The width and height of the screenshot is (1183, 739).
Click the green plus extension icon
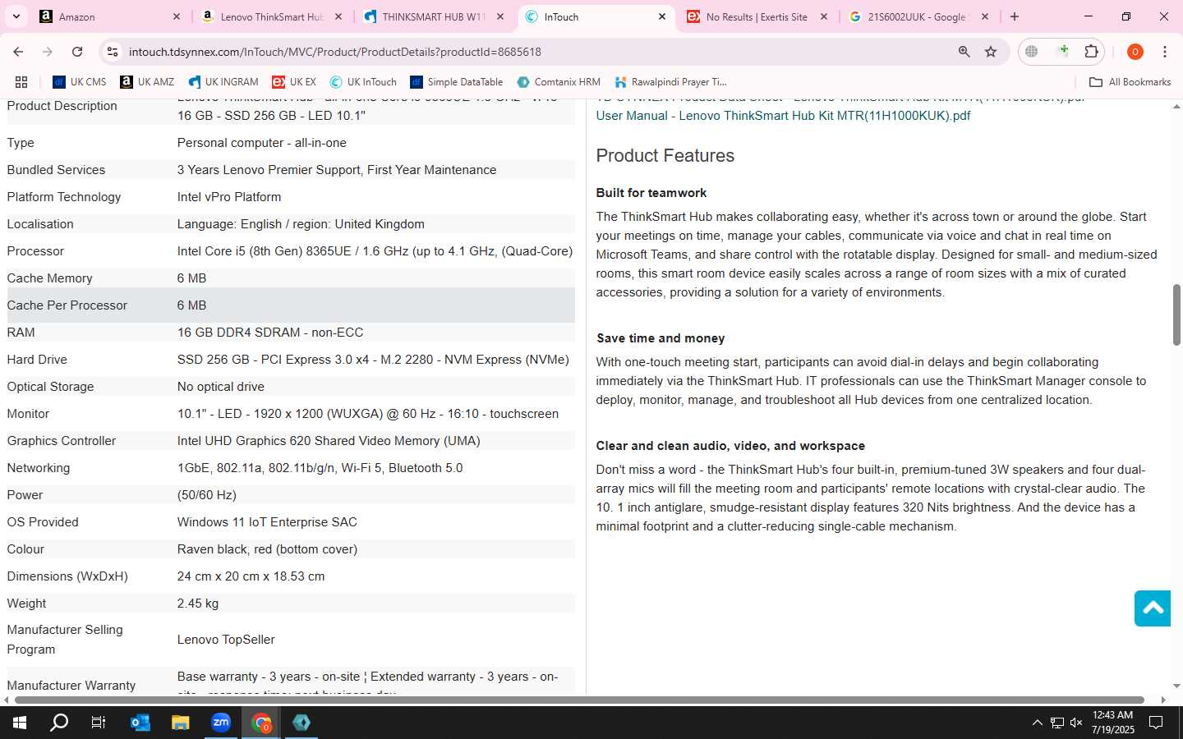[1063, 52]
